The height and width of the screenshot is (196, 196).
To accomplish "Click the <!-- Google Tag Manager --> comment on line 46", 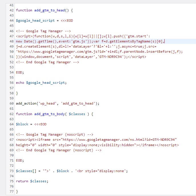I will tap(43, 31).
